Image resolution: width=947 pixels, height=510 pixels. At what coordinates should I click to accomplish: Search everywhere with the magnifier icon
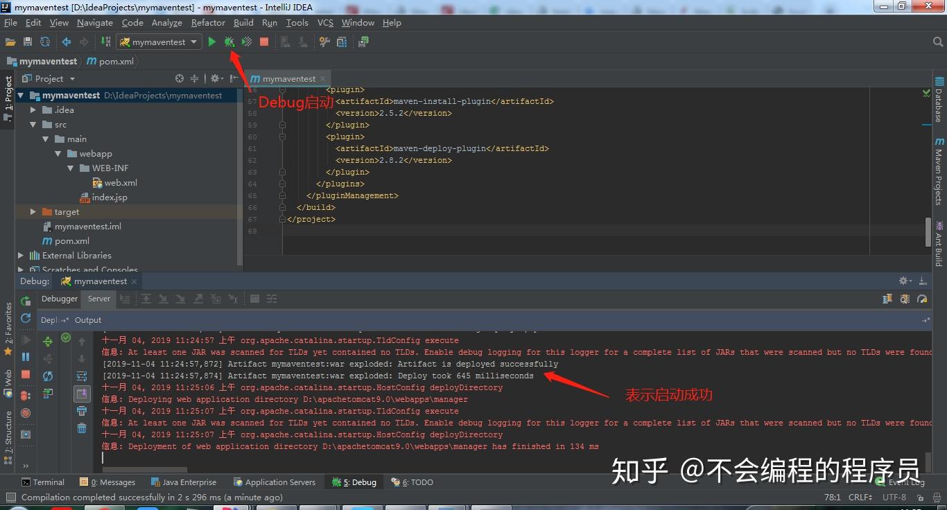(937, 42)
